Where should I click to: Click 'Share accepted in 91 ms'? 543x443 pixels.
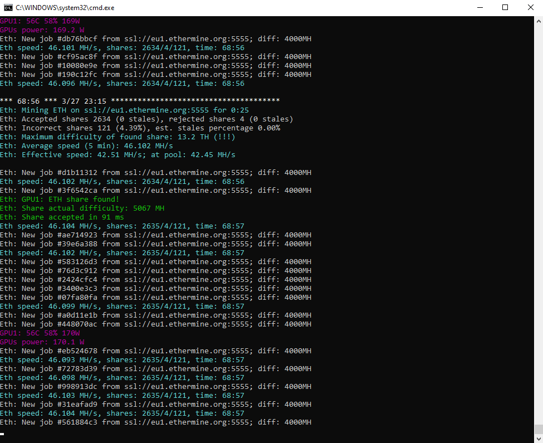(62, 217)
